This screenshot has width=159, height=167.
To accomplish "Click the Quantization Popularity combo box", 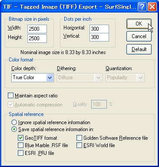I will (x=125, y=77).
